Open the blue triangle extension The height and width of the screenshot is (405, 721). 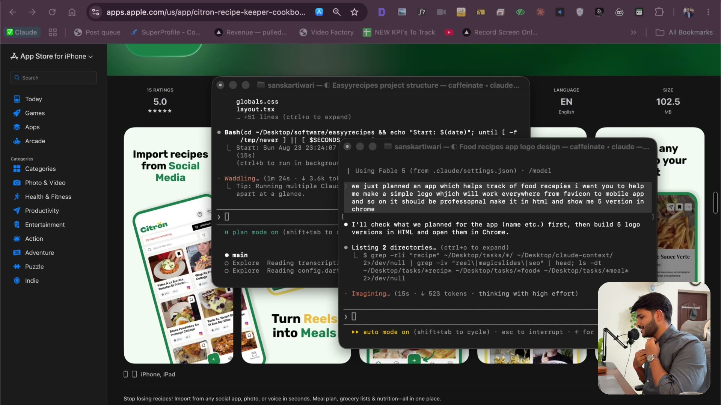click(x=560, y=12)
